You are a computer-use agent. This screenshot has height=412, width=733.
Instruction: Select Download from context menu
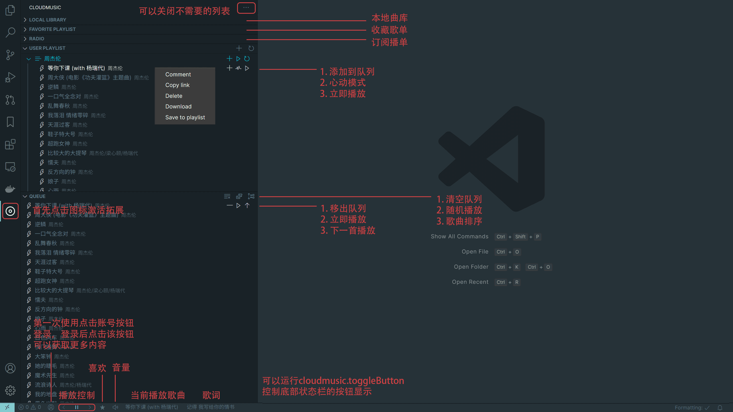point(178,107)
